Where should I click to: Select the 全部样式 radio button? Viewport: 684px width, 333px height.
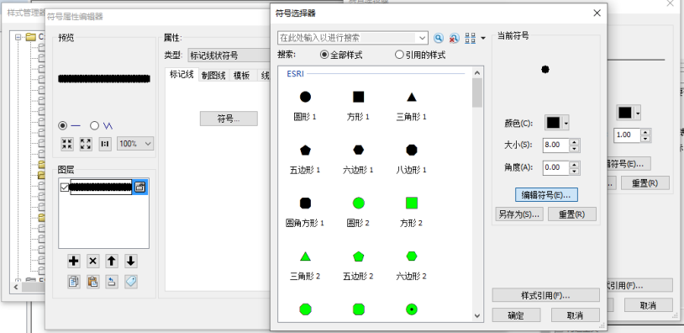click(324, 55)
